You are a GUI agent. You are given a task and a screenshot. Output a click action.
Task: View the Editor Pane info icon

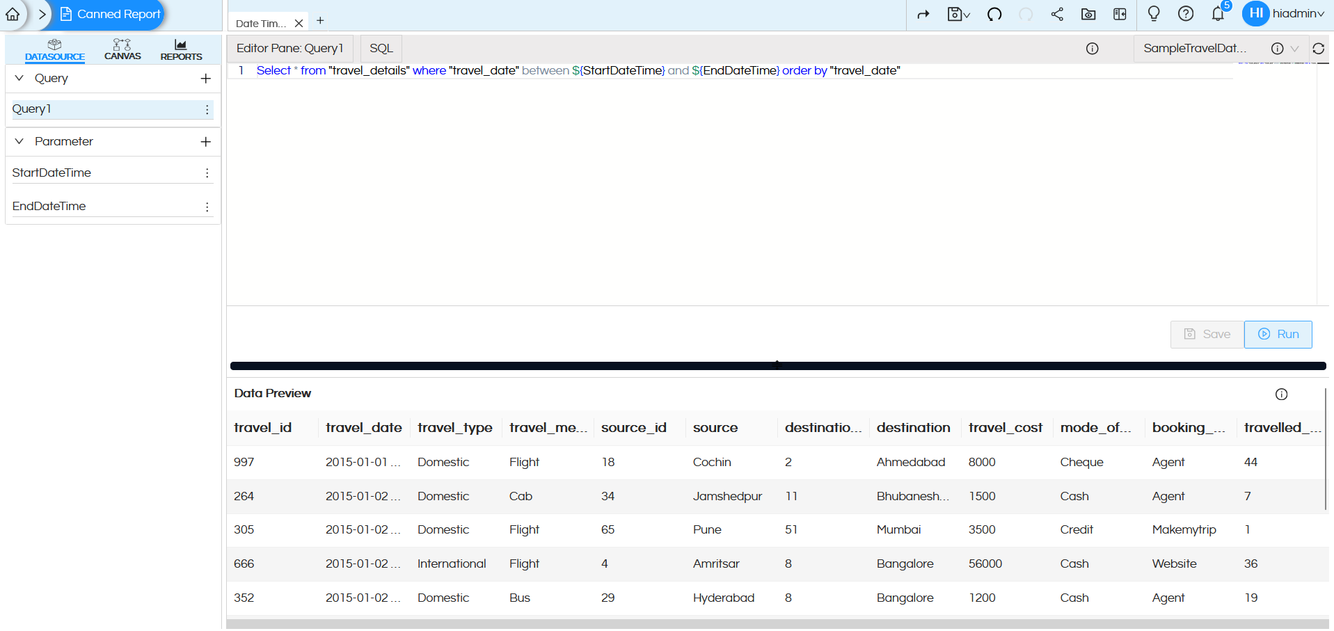(1092, 49)
